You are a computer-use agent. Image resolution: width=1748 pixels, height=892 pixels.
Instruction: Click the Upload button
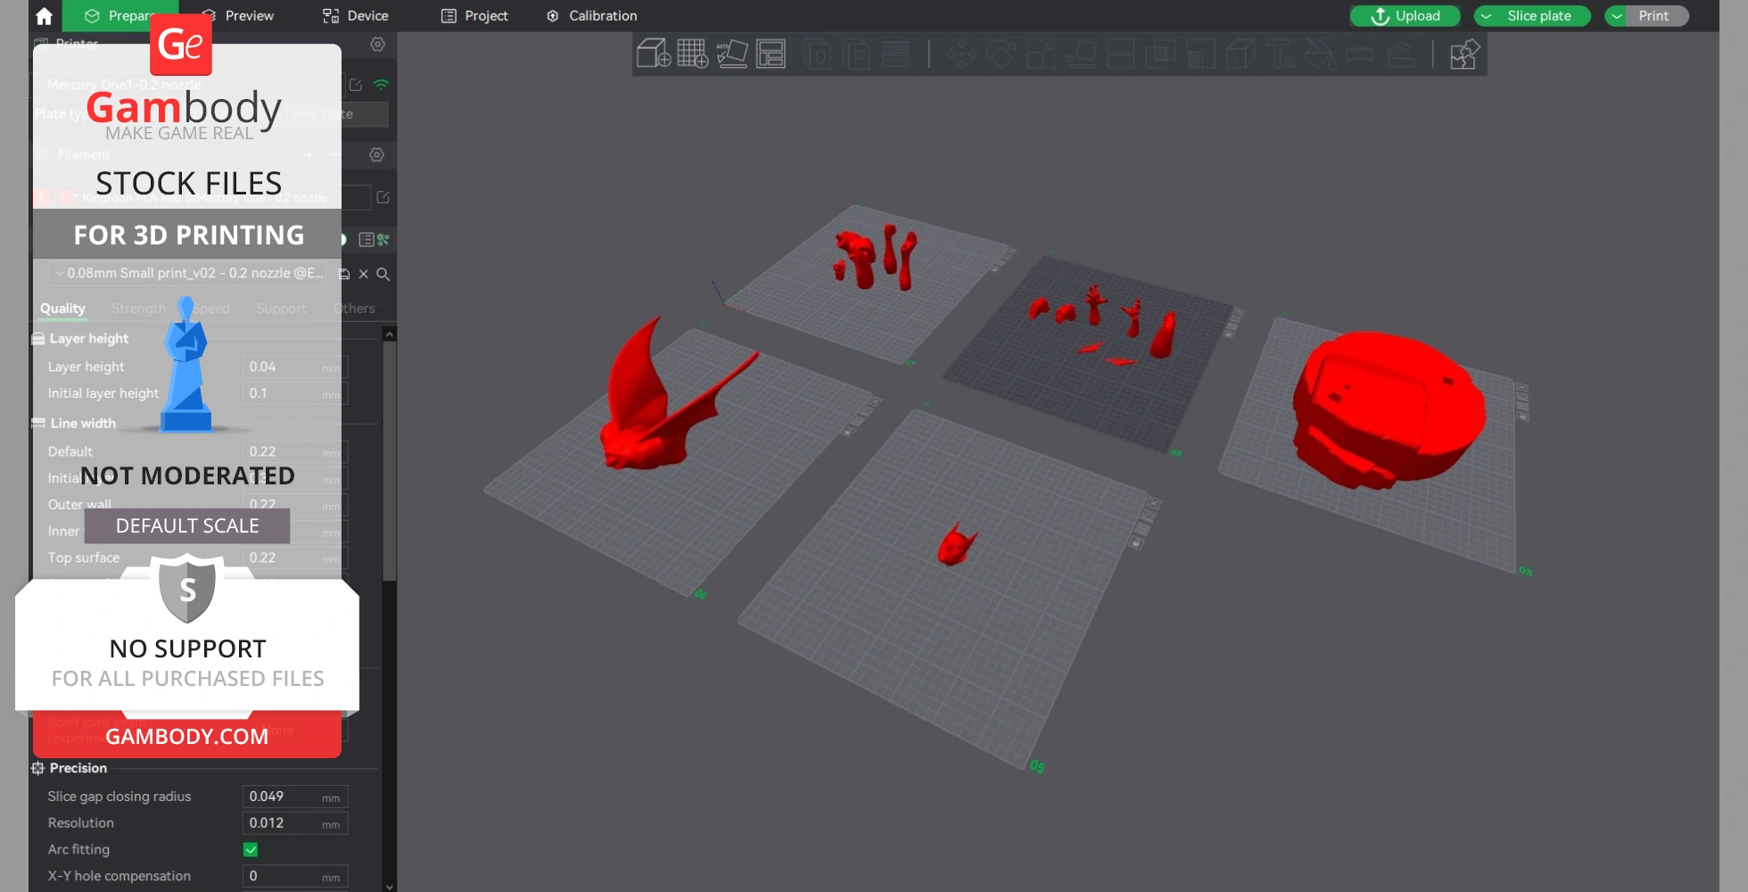[x=1405, y=16]
